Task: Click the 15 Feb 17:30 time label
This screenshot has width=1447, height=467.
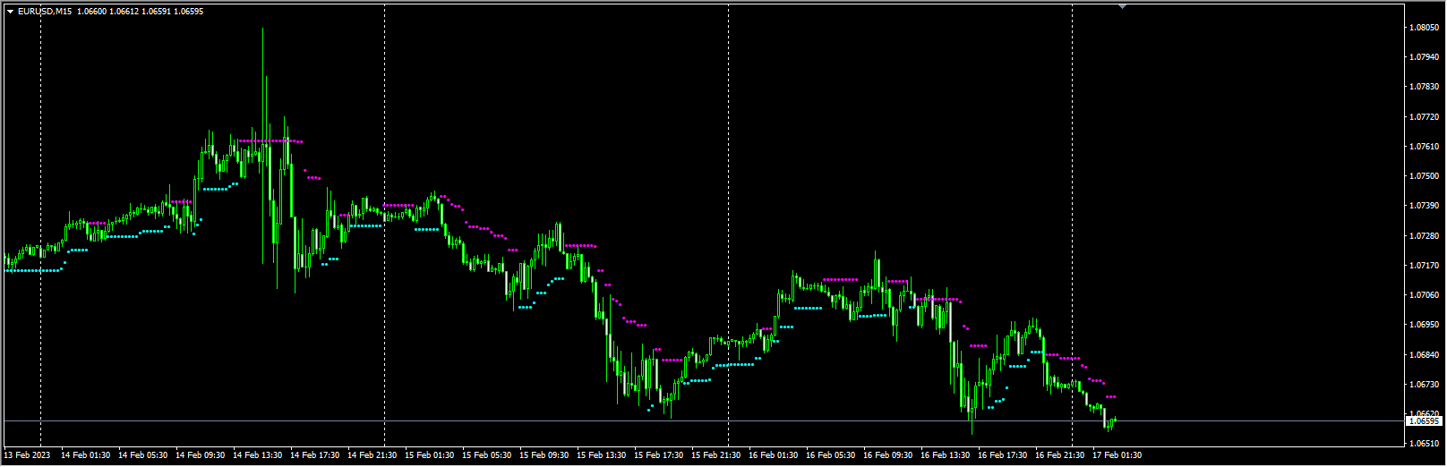Action: (x=659, y=455)
